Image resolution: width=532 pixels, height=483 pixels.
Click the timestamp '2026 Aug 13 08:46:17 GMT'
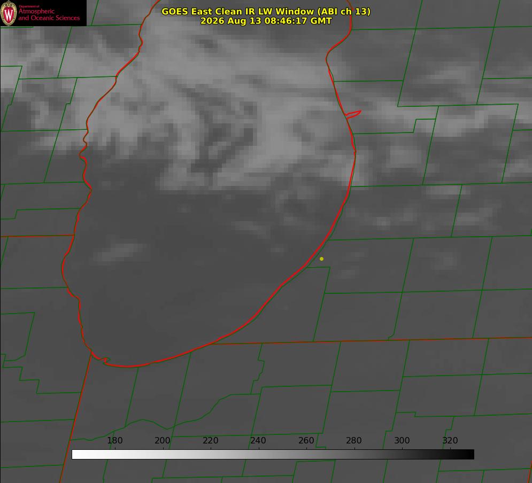[266, 21]
